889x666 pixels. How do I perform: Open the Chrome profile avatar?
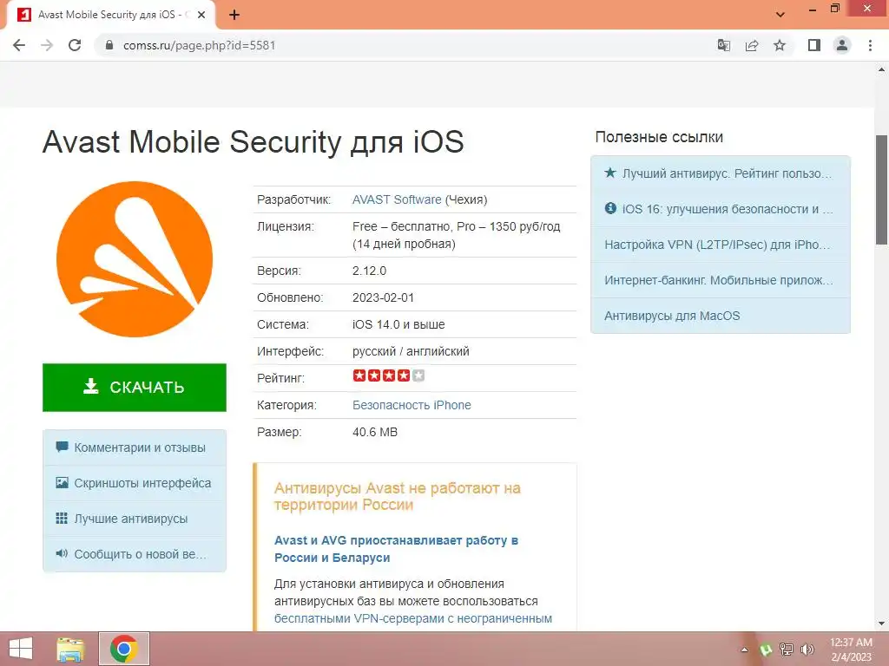(x=842, y=45)
